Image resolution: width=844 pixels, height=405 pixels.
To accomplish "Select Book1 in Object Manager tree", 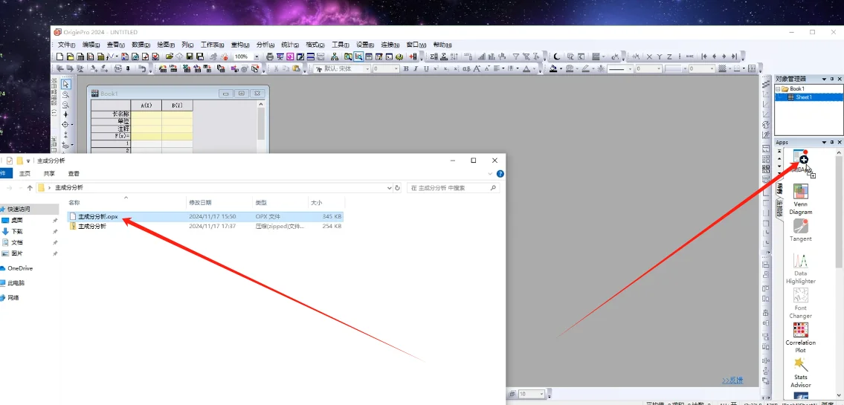I will [x=797, y=88].
